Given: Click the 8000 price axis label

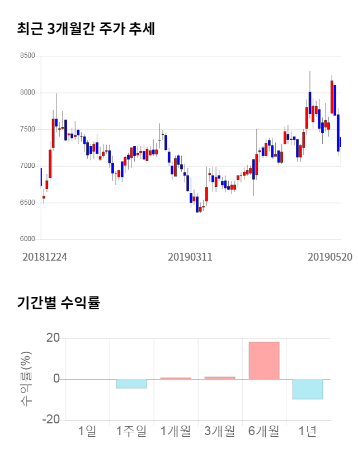Looking at the screenshot, I should (x=27, y=92).
